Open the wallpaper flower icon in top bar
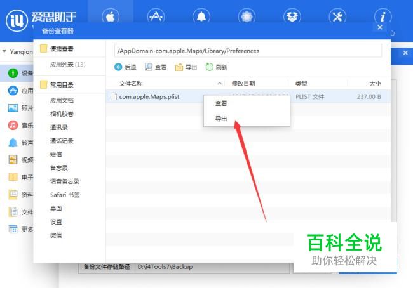 click(247, 17)
